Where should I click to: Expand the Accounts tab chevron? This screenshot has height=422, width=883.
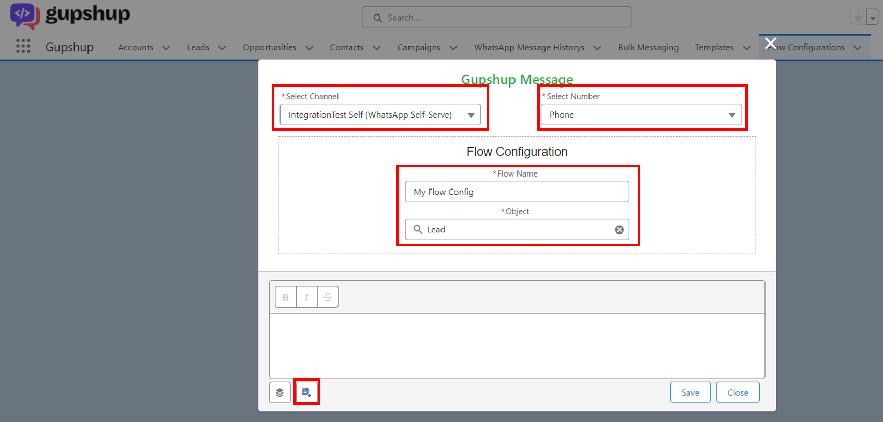(166, 48)
